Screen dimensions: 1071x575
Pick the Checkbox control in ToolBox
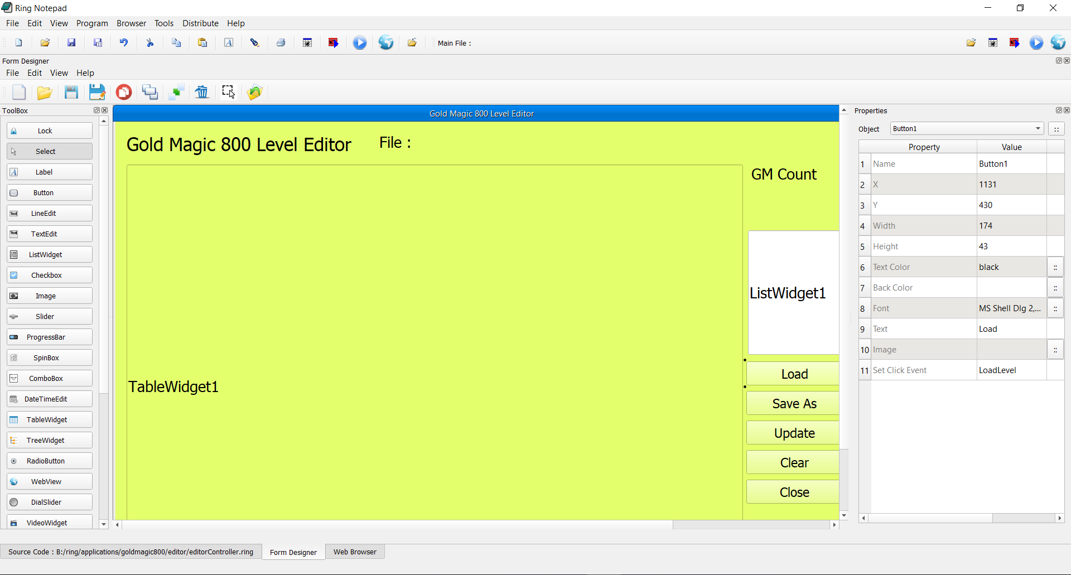point(50,275)
